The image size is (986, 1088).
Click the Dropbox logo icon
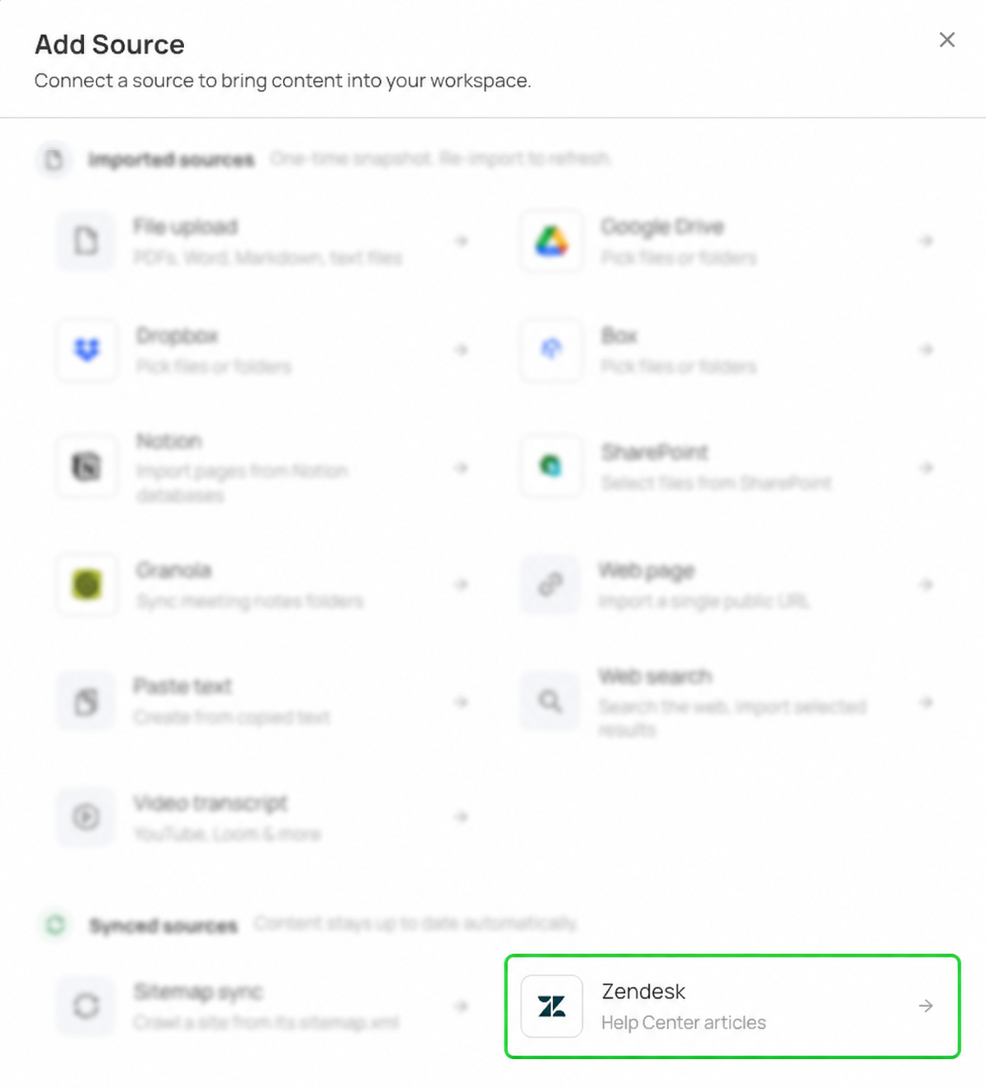tap(87, 350)
